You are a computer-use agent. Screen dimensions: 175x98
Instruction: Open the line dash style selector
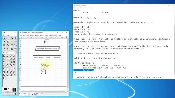coord(10,94)
